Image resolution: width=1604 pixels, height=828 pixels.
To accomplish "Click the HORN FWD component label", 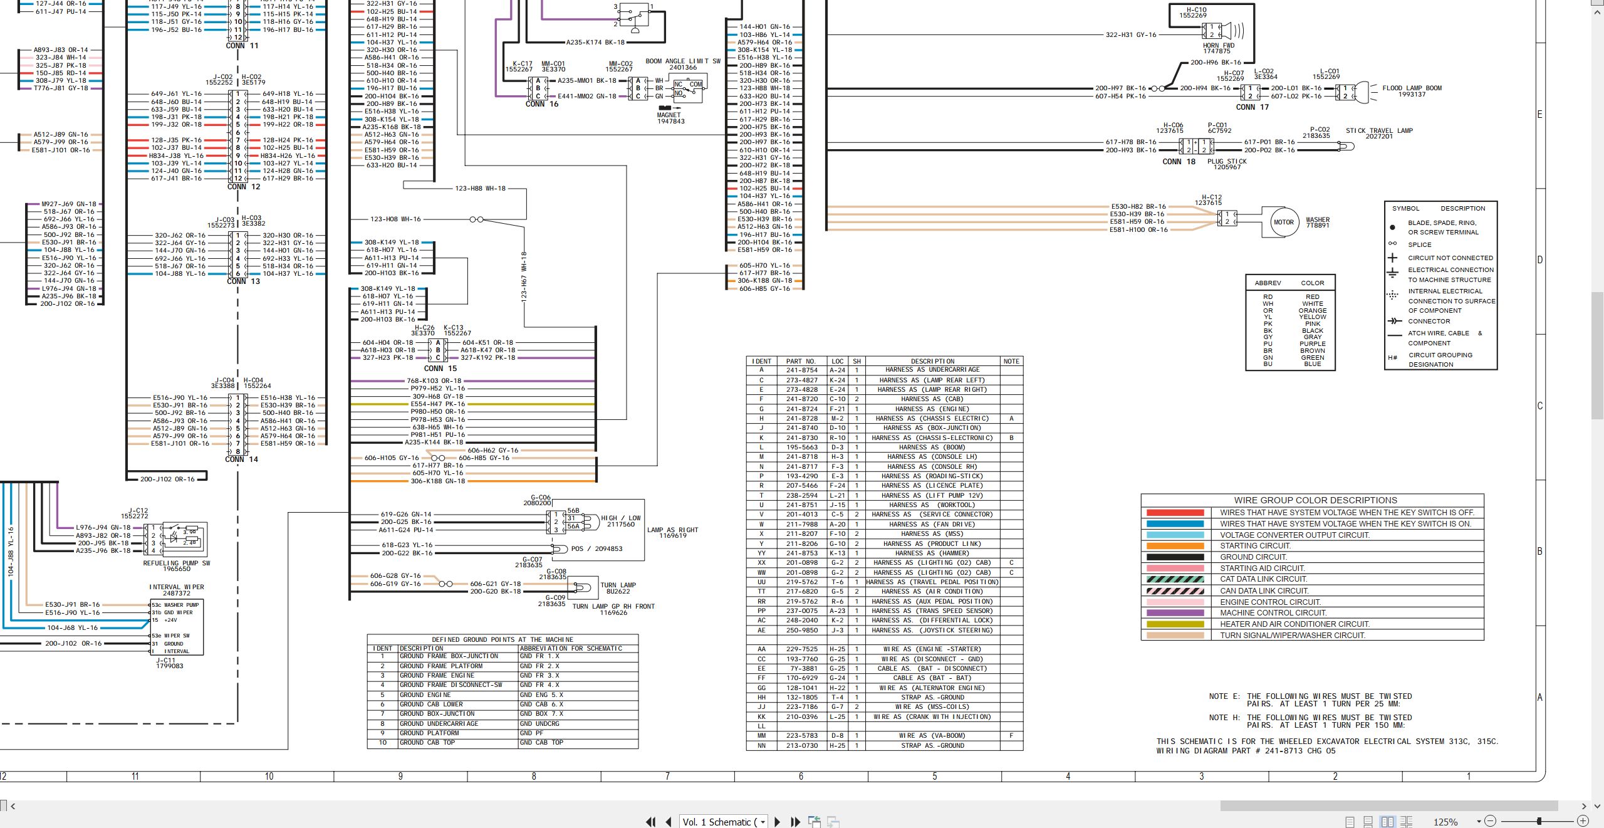I will coord(1219,46).
